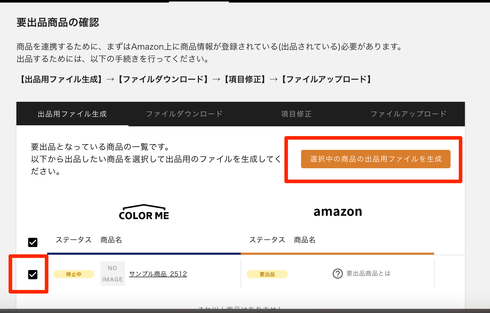Viewport: 490px width, 313px height.
Task: Click the NO IMAGE product placeholder
Action: (x=112, y=273)
